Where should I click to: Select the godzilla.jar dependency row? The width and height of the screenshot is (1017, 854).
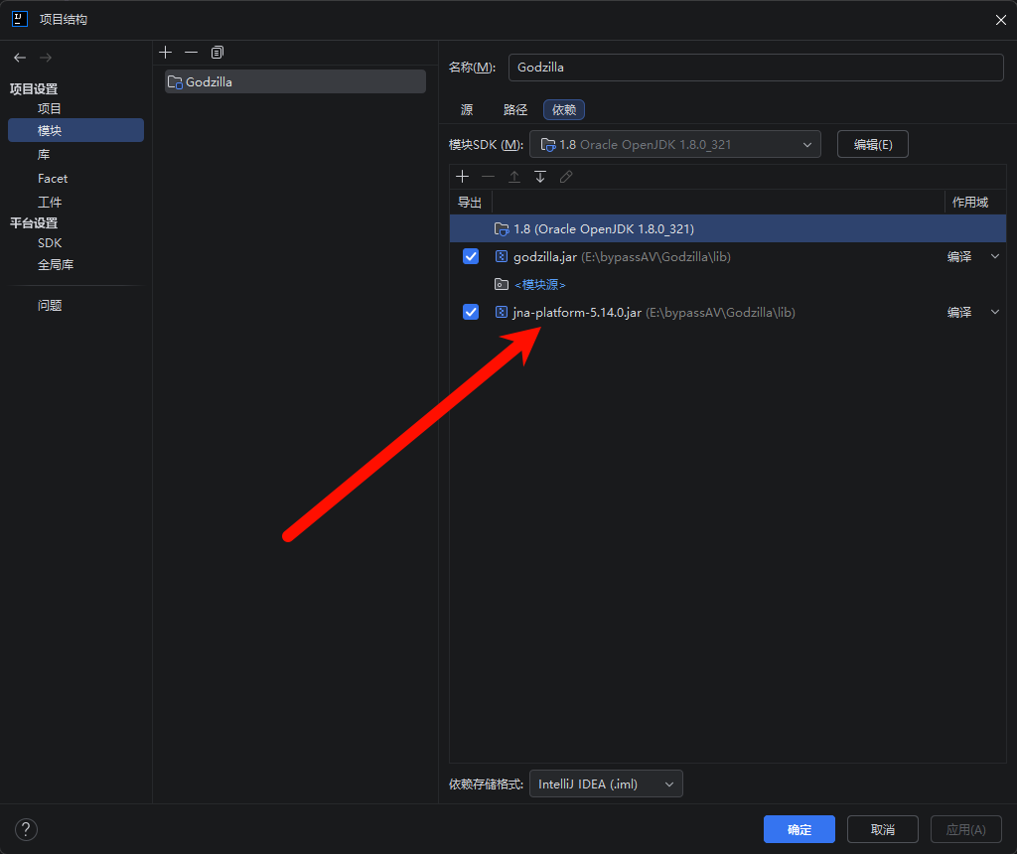(728, 257)
